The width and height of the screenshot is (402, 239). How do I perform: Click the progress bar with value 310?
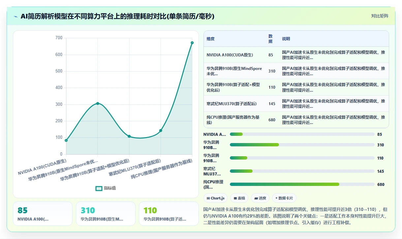(302, 145)
